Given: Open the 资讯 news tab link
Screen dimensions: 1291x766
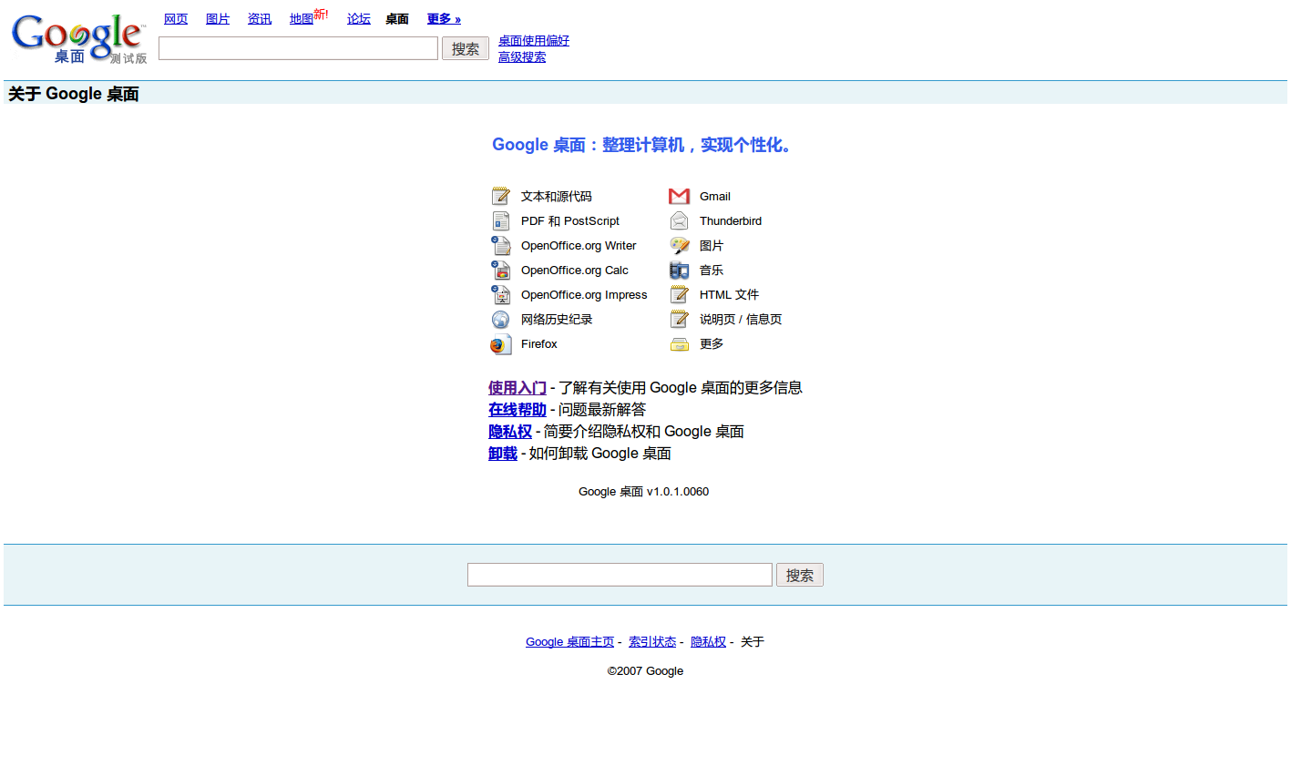Looking at the screenshot, I should (260, 19).
